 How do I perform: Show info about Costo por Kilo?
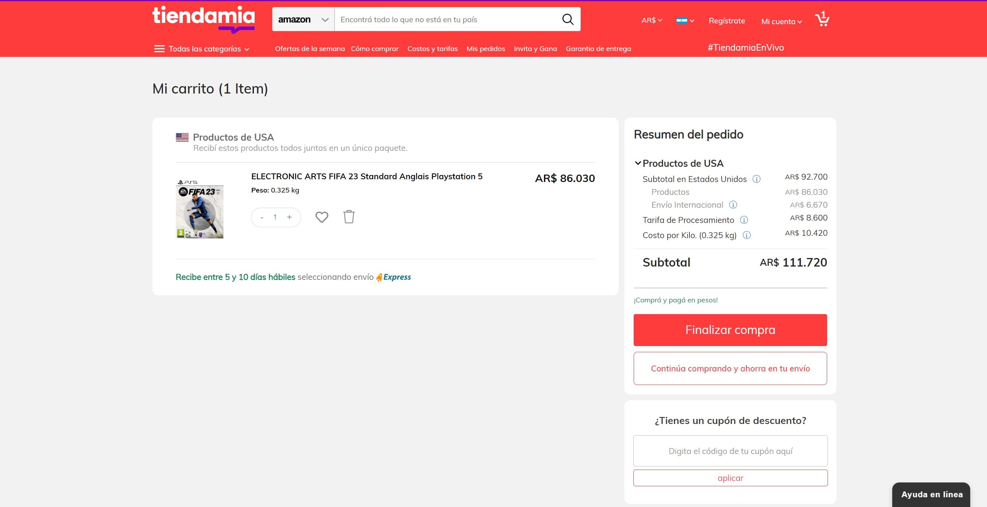click(746, 235)
